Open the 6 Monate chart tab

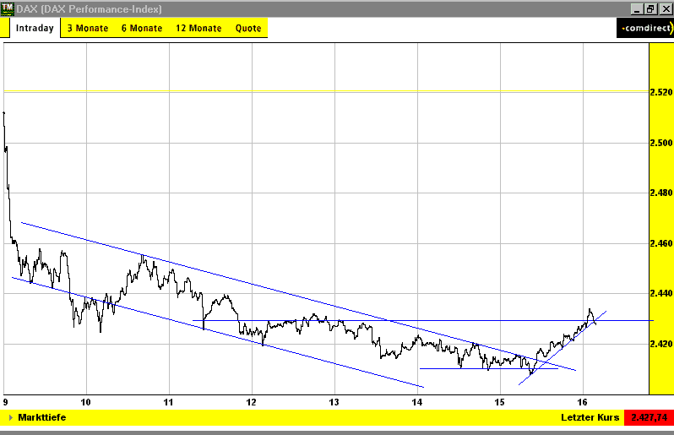pos(142,29)
